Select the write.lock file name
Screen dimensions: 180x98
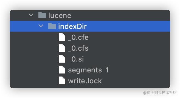tap(85, 81)
